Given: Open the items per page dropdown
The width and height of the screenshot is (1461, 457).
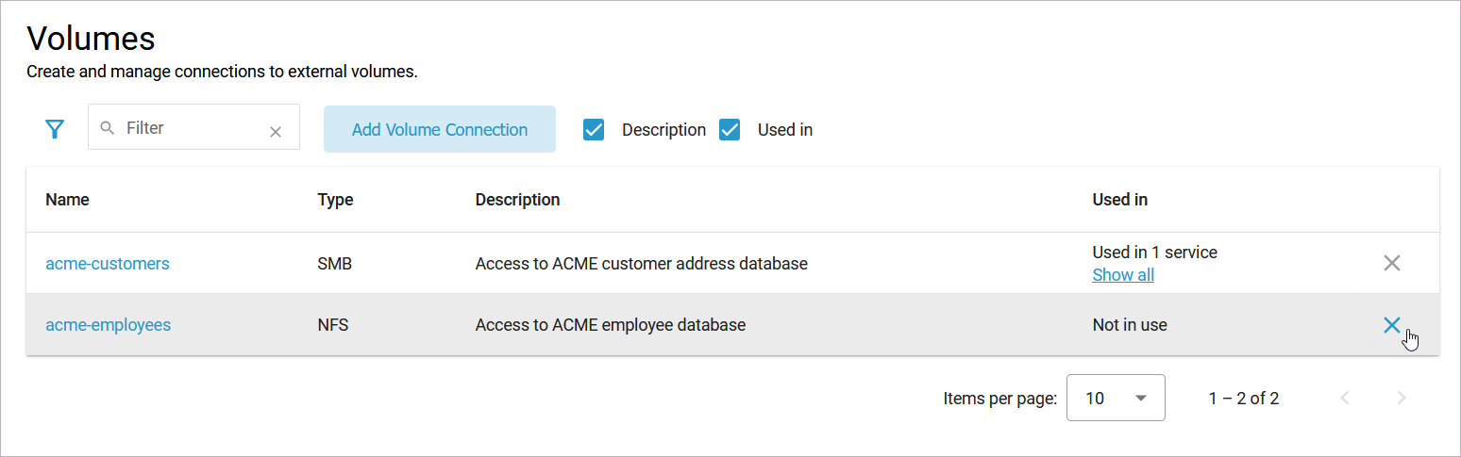Looking at the screenshot, I should click(1116, 398).
